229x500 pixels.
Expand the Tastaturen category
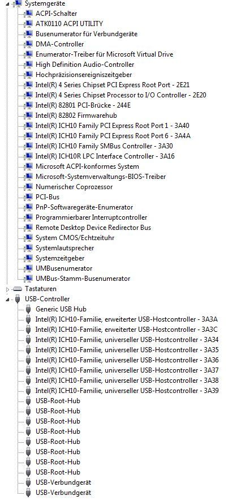[8, 289]
